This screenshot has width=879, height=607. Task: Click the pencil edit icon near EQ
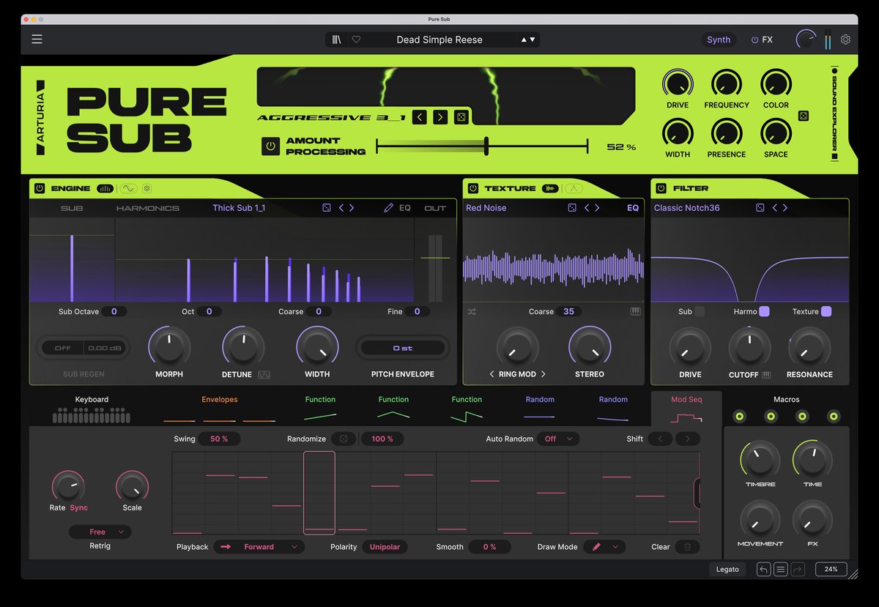click(388, 208)
